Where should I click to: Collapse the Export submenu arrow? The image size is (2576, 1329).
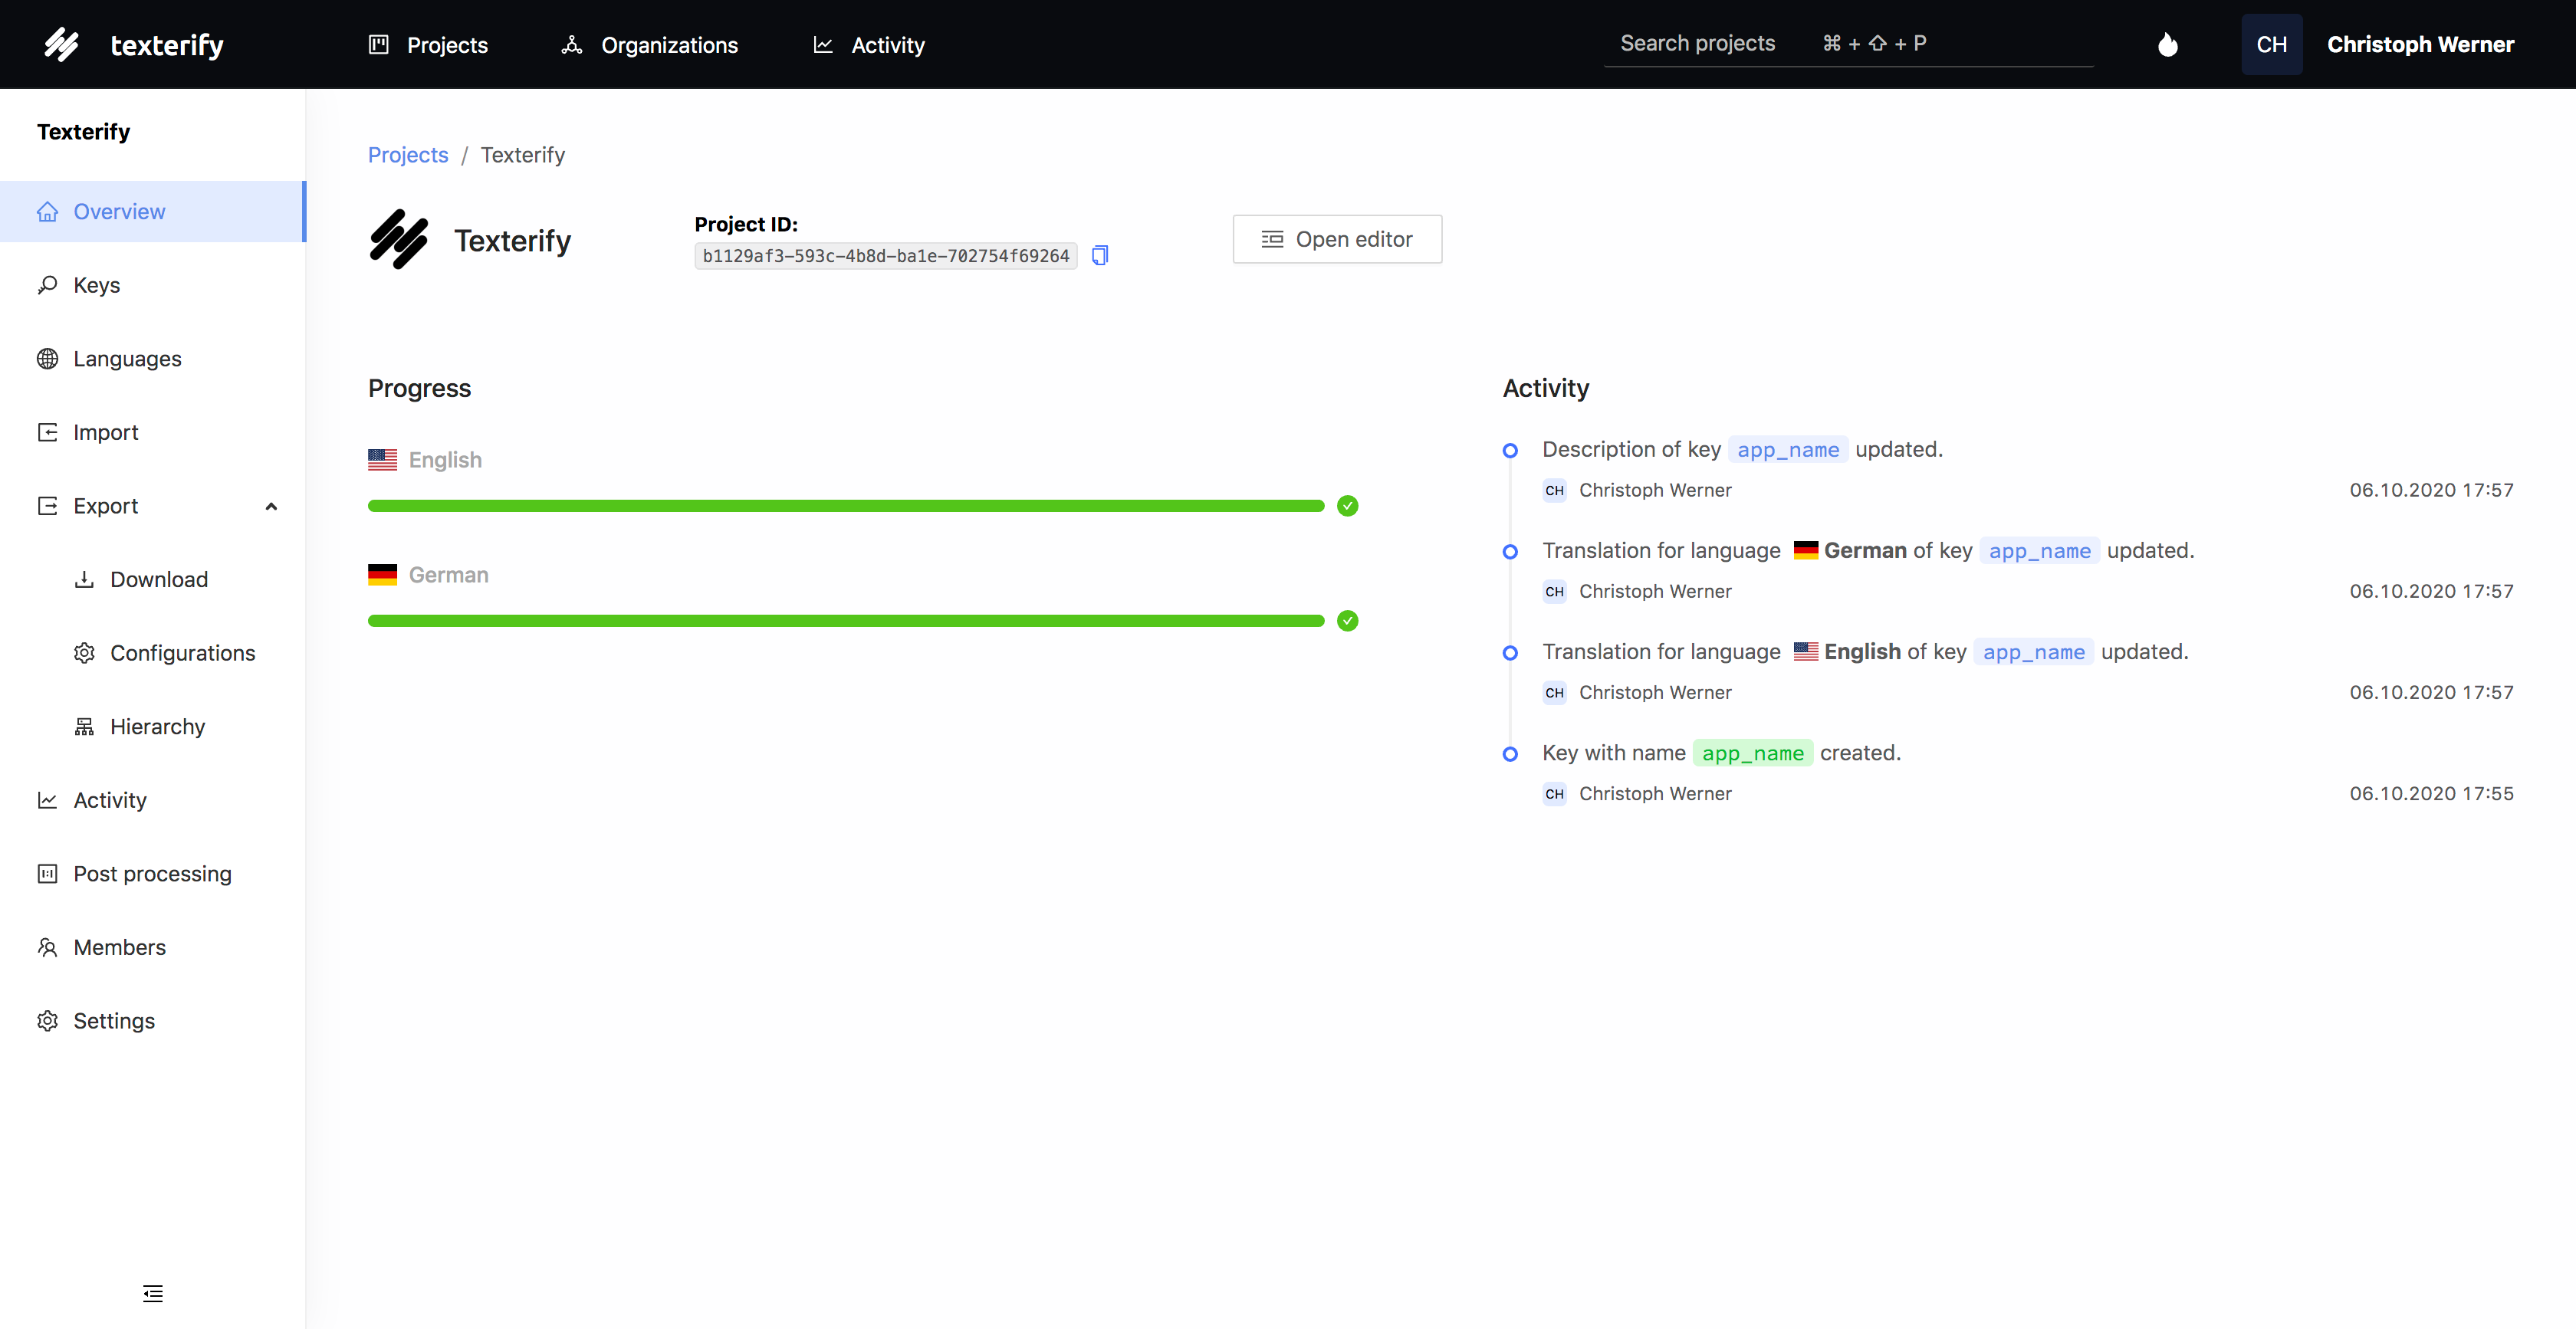point(271,507)
